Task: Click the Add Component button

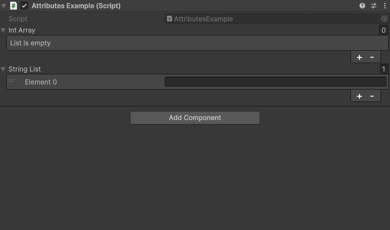Action: (195, 118)
